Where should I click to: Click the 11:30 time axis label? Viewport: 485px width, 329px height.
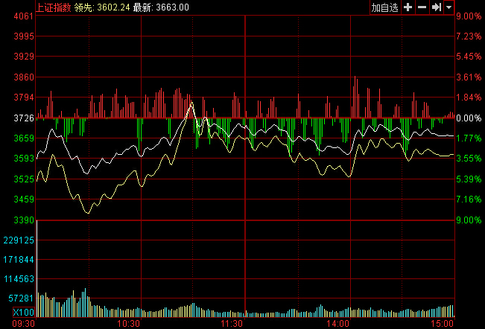[233, 324]
